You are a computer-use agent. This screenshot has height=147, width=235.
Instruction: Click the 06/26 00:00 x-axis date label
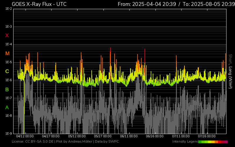(155, 136)
